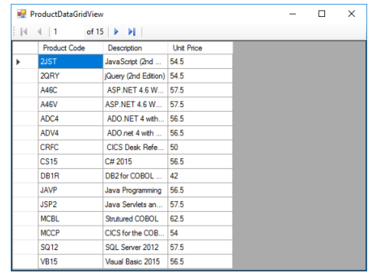Screen dimensions: 377x279
Task: Select the 'jQuery (2nd Edition)' description cell
Action: [135, 76]
